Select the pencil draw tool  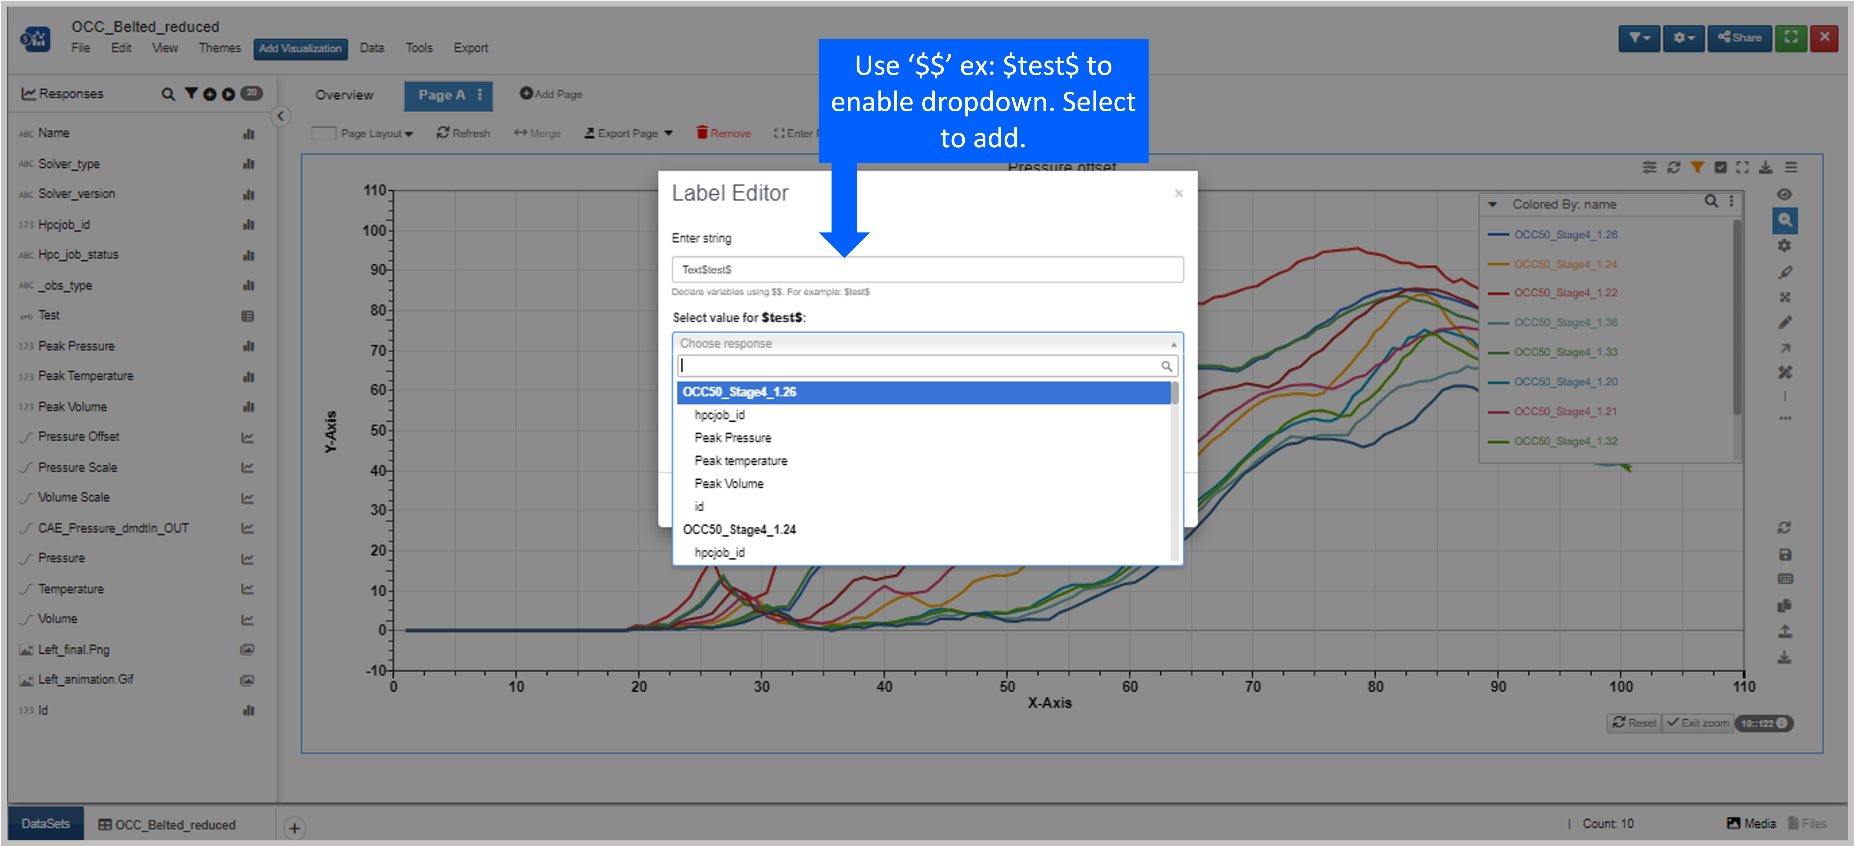(1785, 323)
